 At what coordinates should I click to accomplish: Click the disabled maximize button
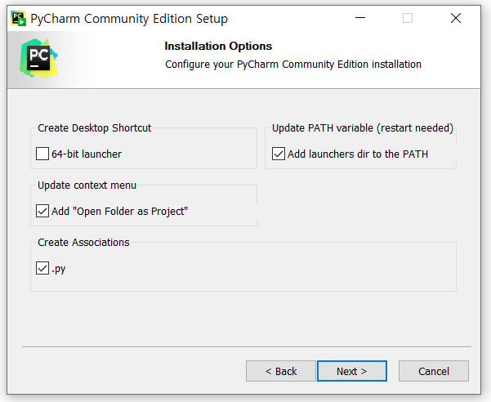(x=408, y=18)
